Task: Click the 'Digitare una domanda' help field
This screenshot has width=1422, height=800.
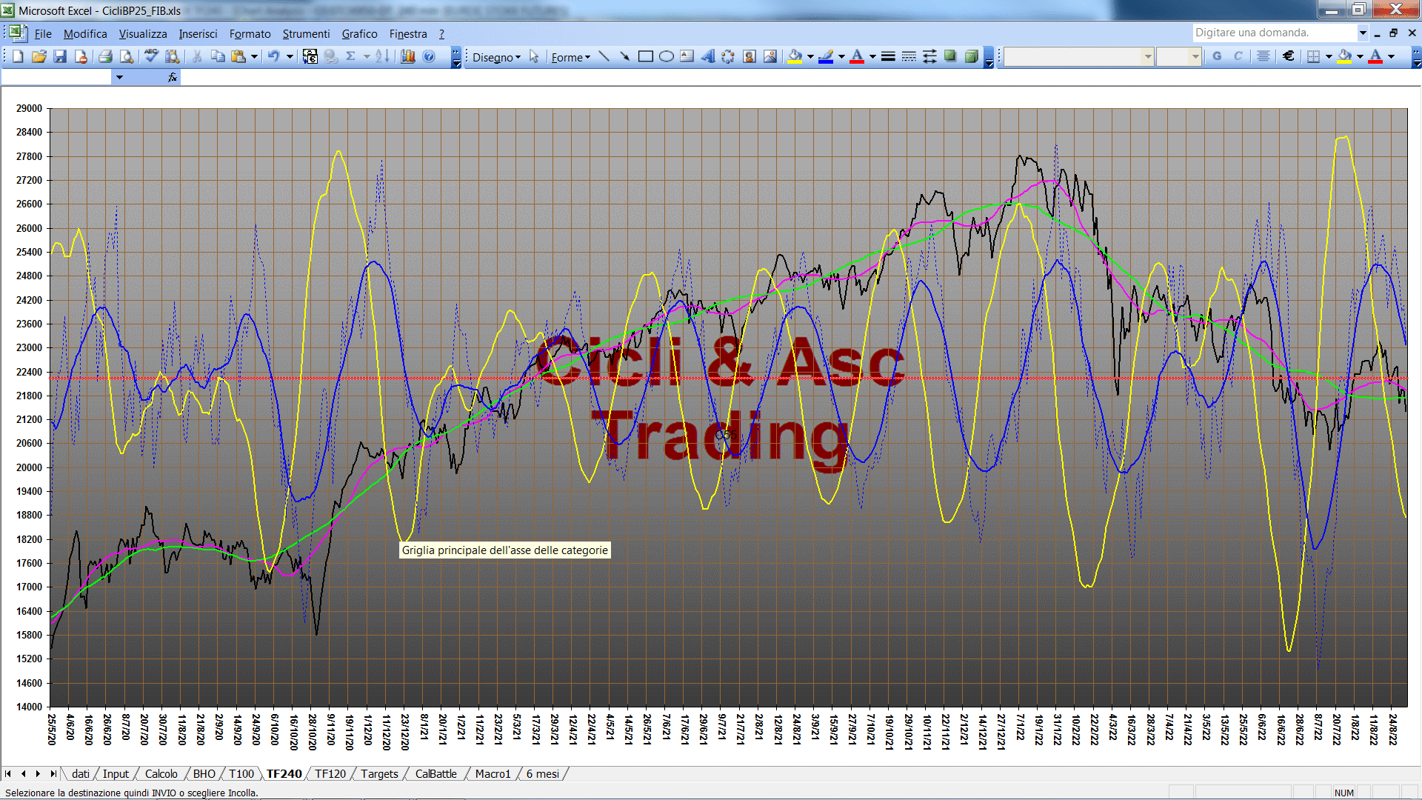Action: click(x=1275, y=33)
